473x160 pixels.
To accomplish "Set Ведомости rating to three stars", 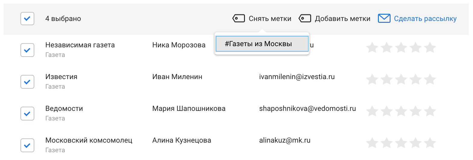I will pyautogui.click(x=401, y=111).
